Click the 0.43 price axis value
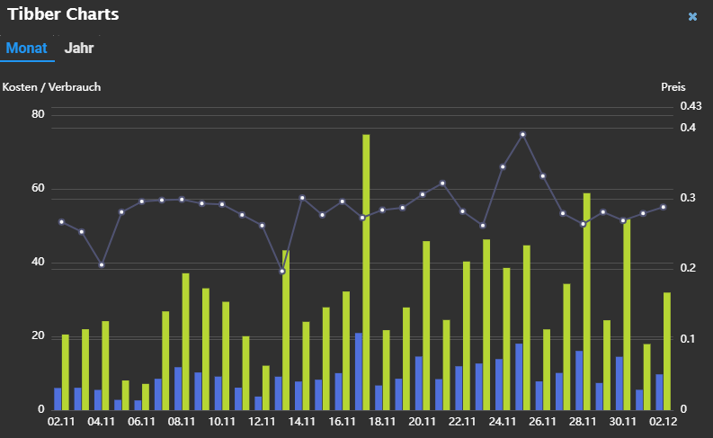Image resolution: width=713 pixels, height=438 pixels. click(691, 106)
